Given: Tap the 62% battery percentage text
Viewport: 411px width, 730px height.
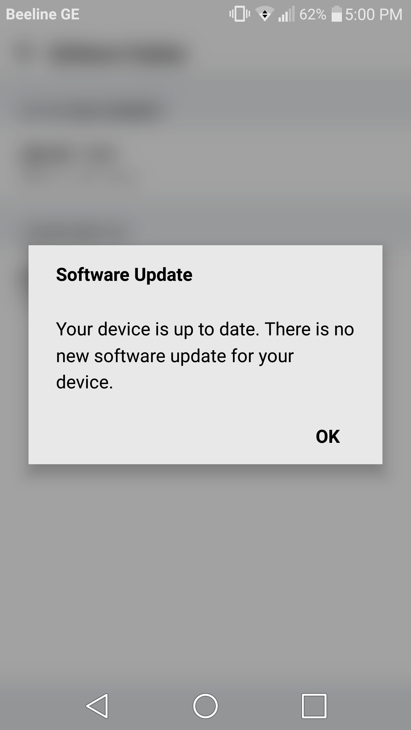Looking at the screenshot, I should (x=313, y=14).
